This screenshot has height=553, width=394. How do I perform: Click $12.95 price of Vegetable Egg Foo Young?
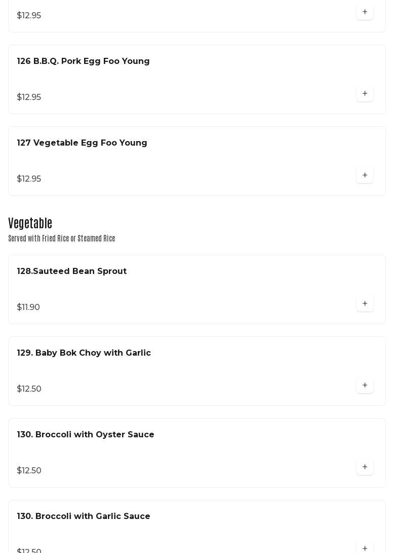coord(29,179)
